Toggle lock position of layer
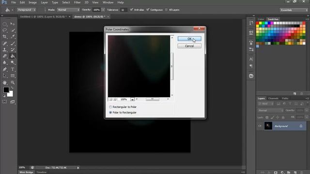Viewport: 310px width, 174px height. [278, 117]
